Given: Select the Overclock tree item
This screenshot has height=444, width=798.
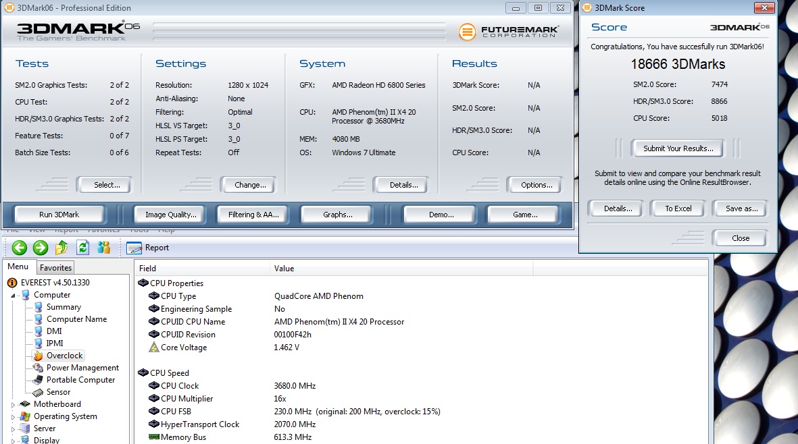Looking at the screenshot, I should (x=58, y=356).
